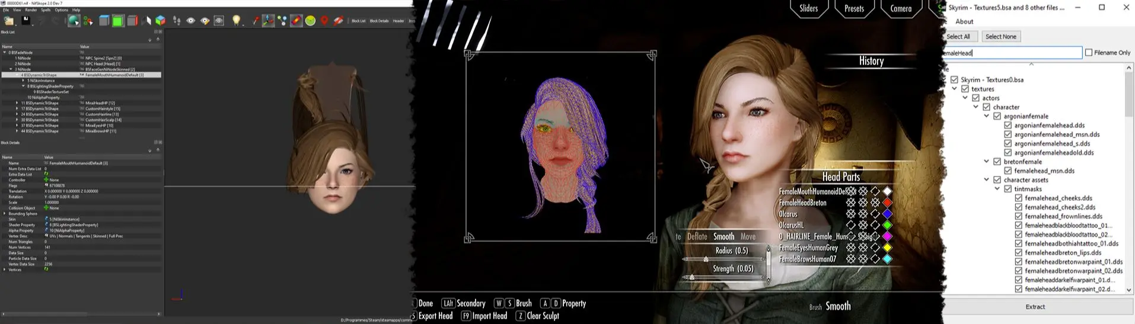Viewport: 1135px width, 324px height.
Task: Switch to side view red cube icon
Action: click(x=132, y=21)
